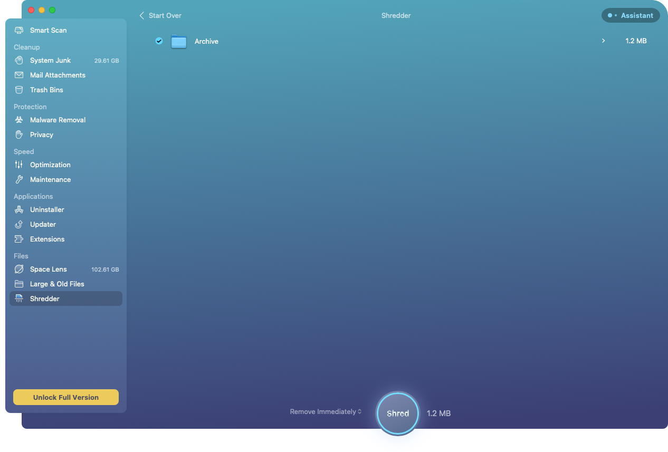Select Trash Bins label in sidebar
This screenshot has height=452, width=668.
click(46, 90)
